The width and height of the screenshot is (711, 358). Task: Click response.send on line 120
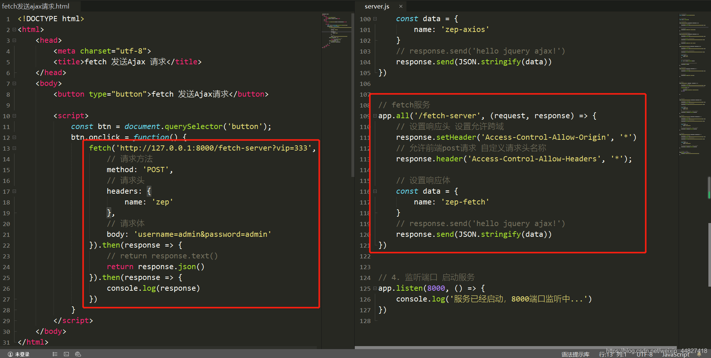[x=425, y=234]
